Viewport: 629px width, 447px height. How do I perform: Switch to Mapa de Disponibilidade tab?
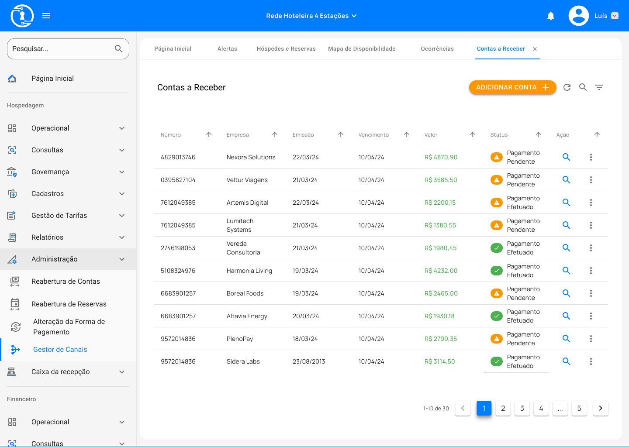(x=362, y=49)
